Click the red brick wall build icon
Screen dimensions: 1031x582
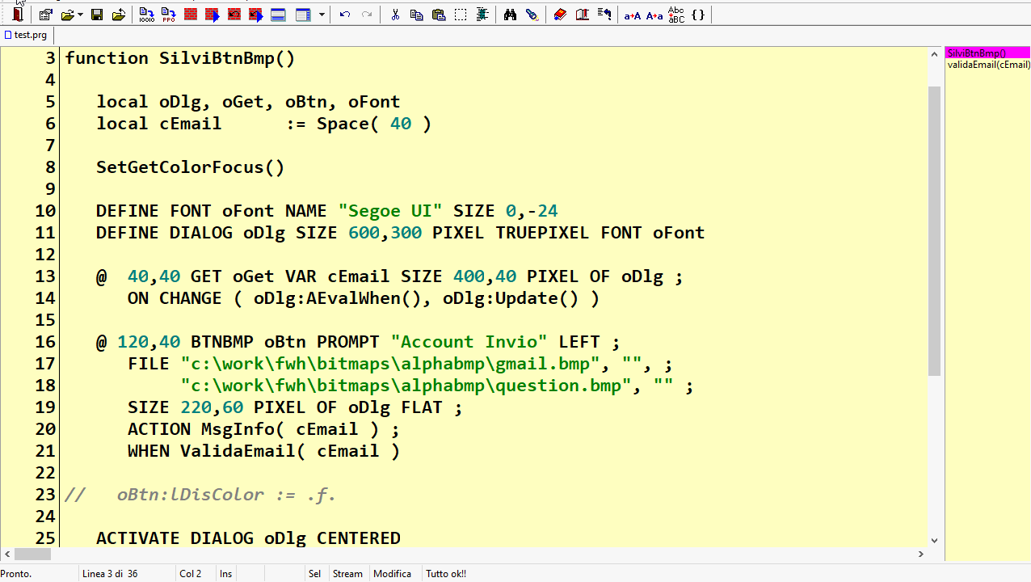[x=191, y=15]
